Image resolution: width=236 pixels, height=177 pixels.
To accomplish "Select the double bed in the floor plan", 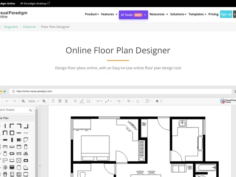I will click(95, 148).
